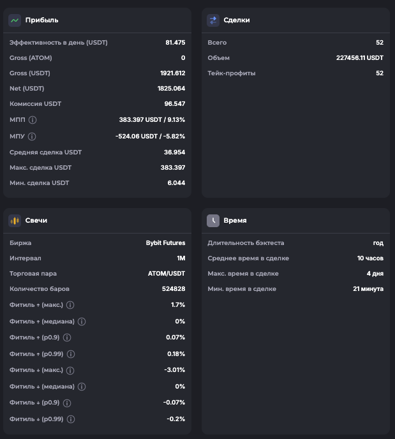Click the Прибыль panel chart icon
The height and width of the screenshot is (439, 395).
(x=15, y=20)
